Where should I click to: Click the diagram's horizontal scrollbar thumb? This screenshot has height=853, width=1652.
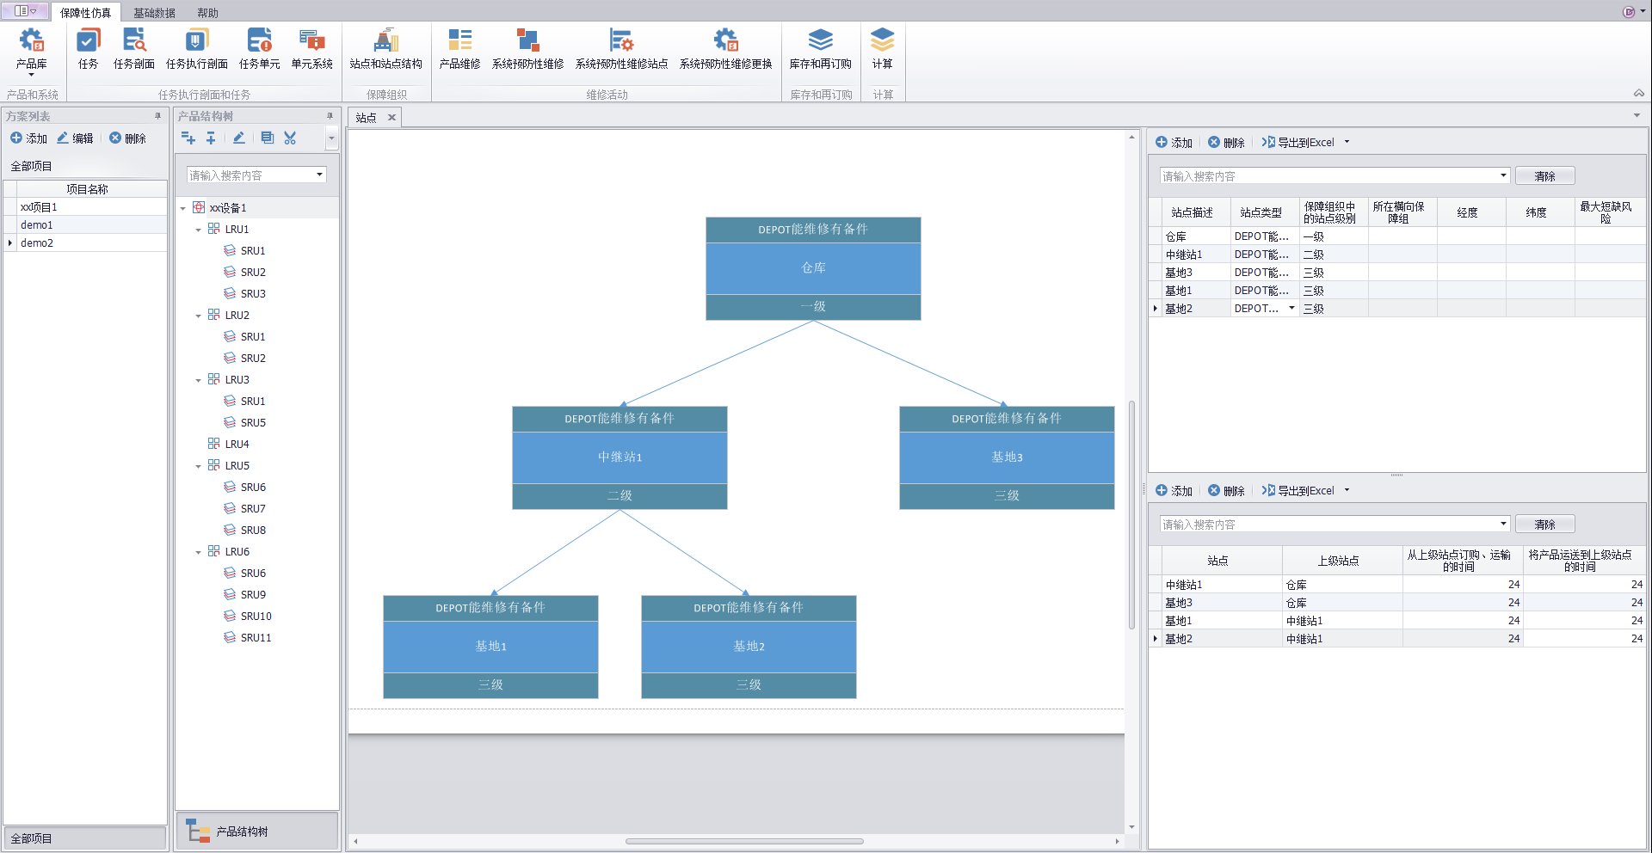point(744,841)
